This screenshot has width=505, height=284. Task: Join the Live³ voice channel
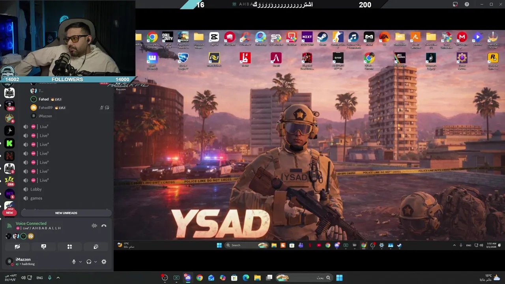tap(66, 135)
